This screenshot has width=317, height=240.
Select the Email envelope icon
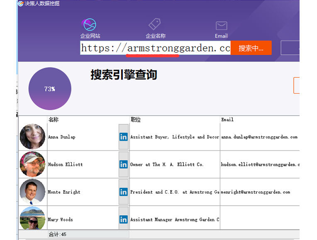222,26
